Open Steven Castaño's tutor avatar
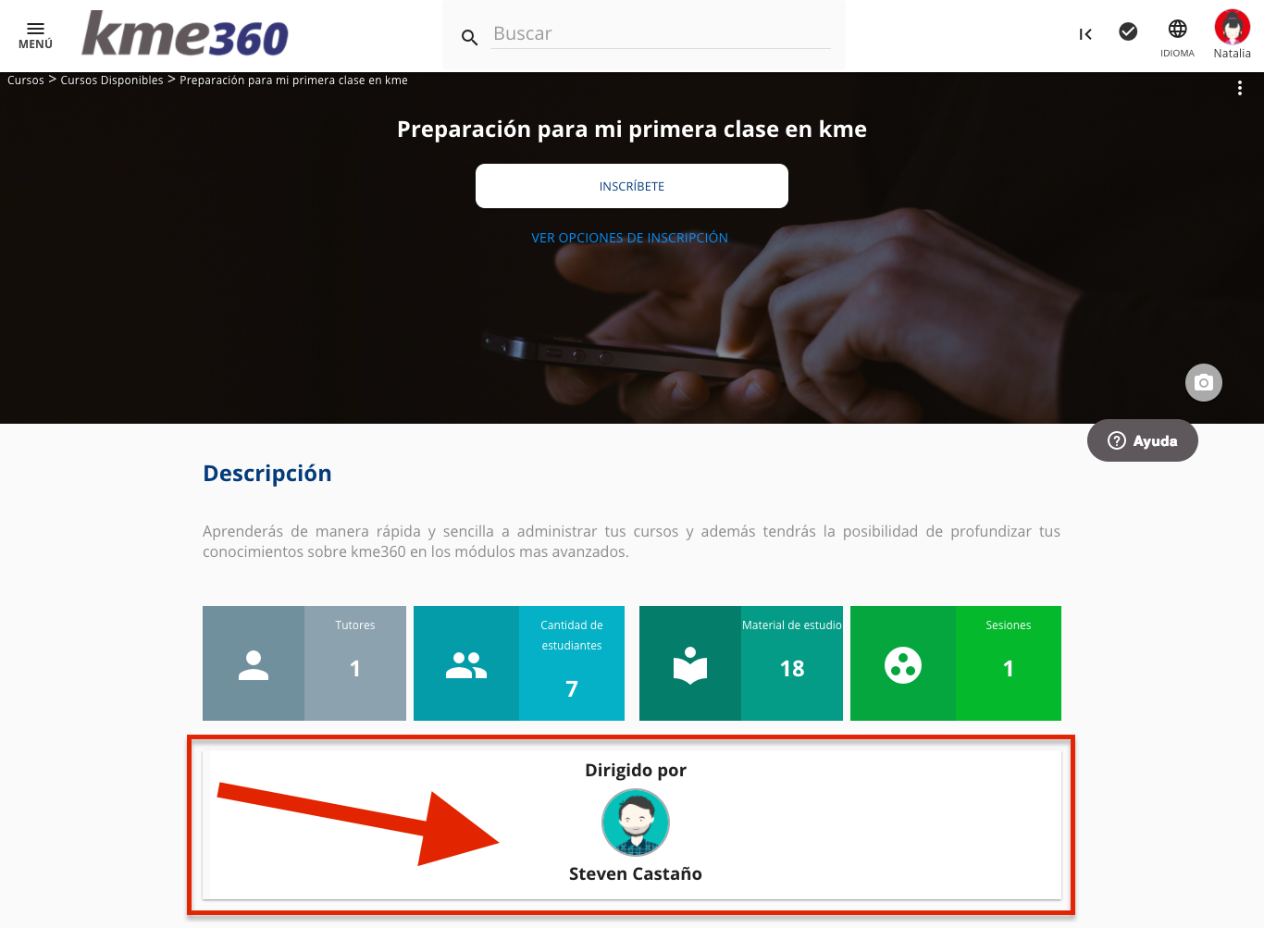The image size is (1264, 928). [636, 823]
